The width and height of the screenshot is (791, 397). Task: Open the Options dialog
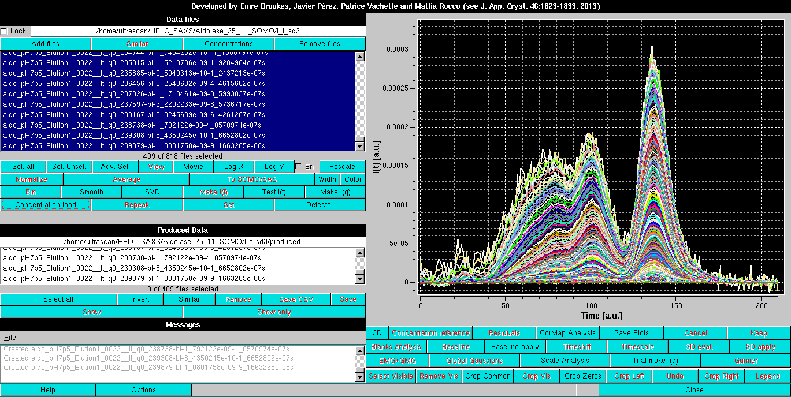(143, 390)
